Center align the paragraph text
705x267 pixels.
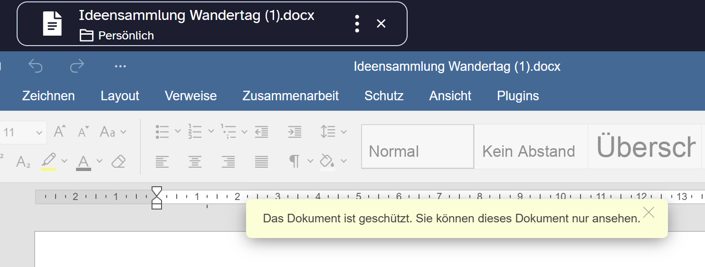click(x=195, y=162)
